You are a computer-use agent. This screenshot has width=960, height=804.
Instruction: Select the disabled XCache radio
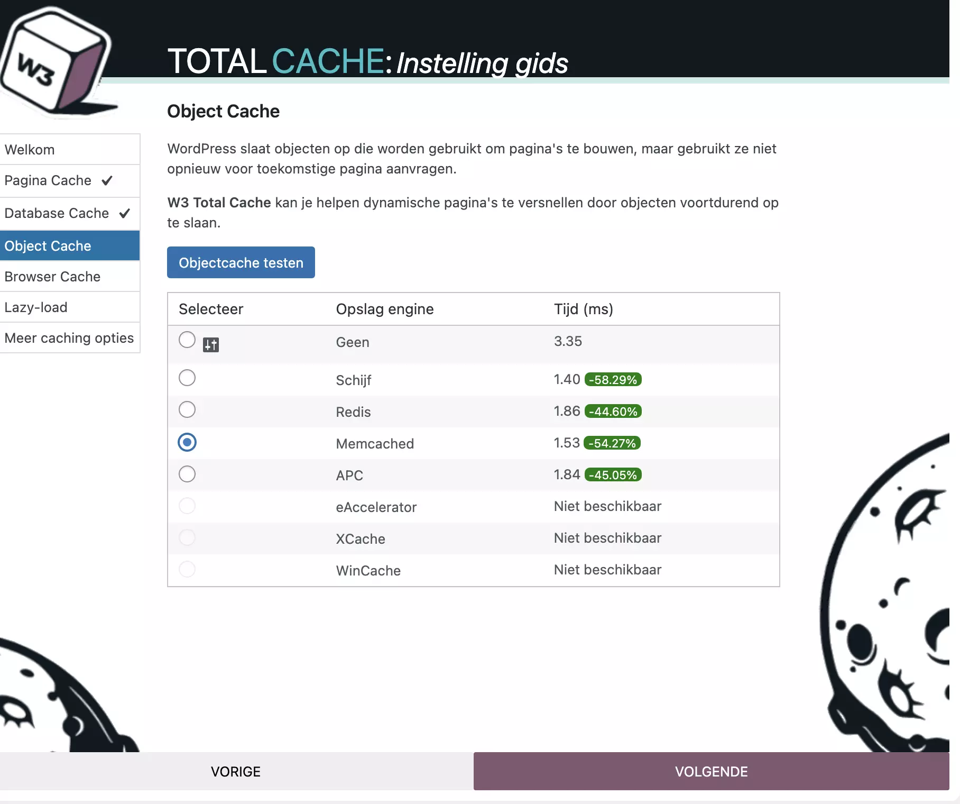(x=187, y=537)
